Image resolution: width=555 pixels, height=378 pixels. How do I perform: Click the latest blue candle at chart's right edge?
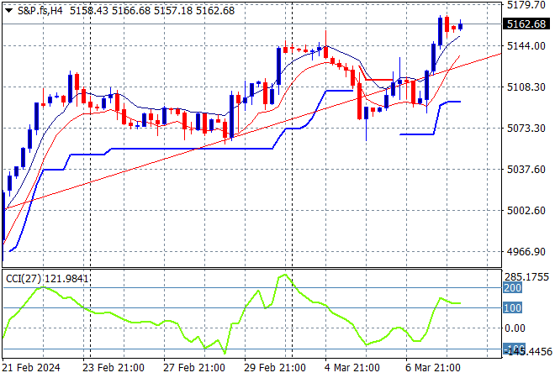pos(460,25)
